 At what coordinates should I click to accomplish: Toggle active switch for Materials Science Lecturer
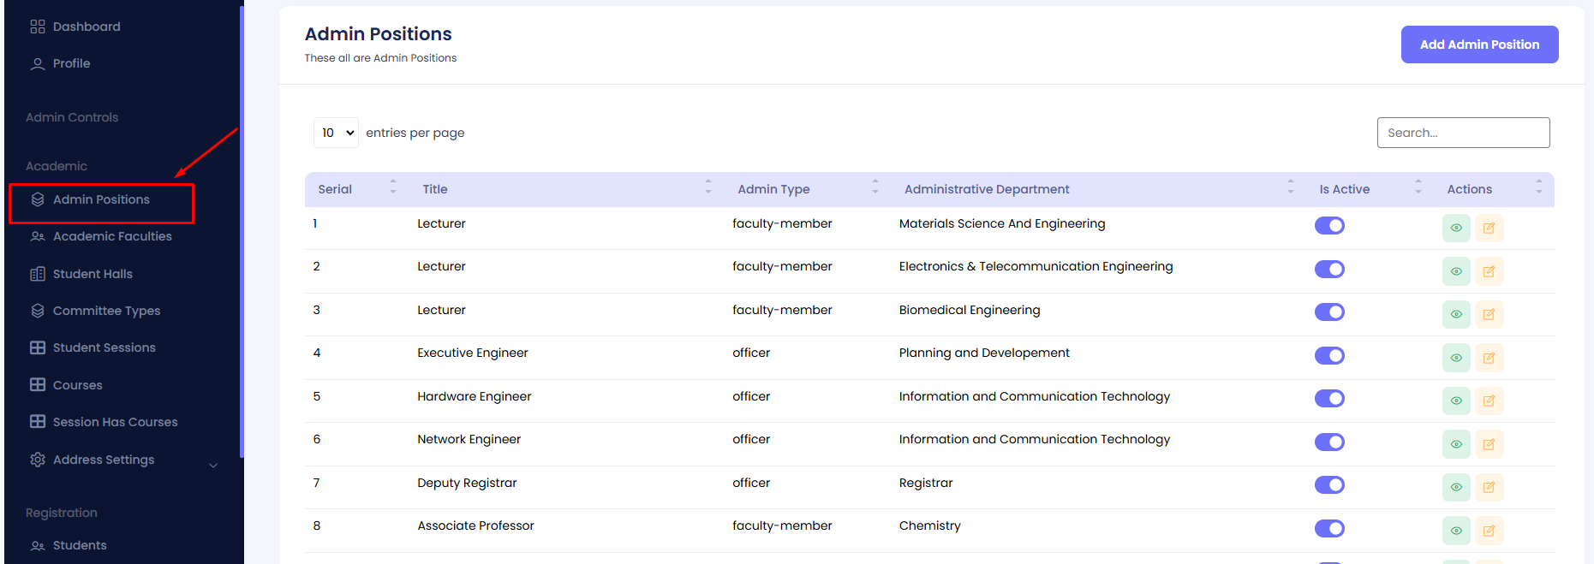click(x=1329, y=226)
